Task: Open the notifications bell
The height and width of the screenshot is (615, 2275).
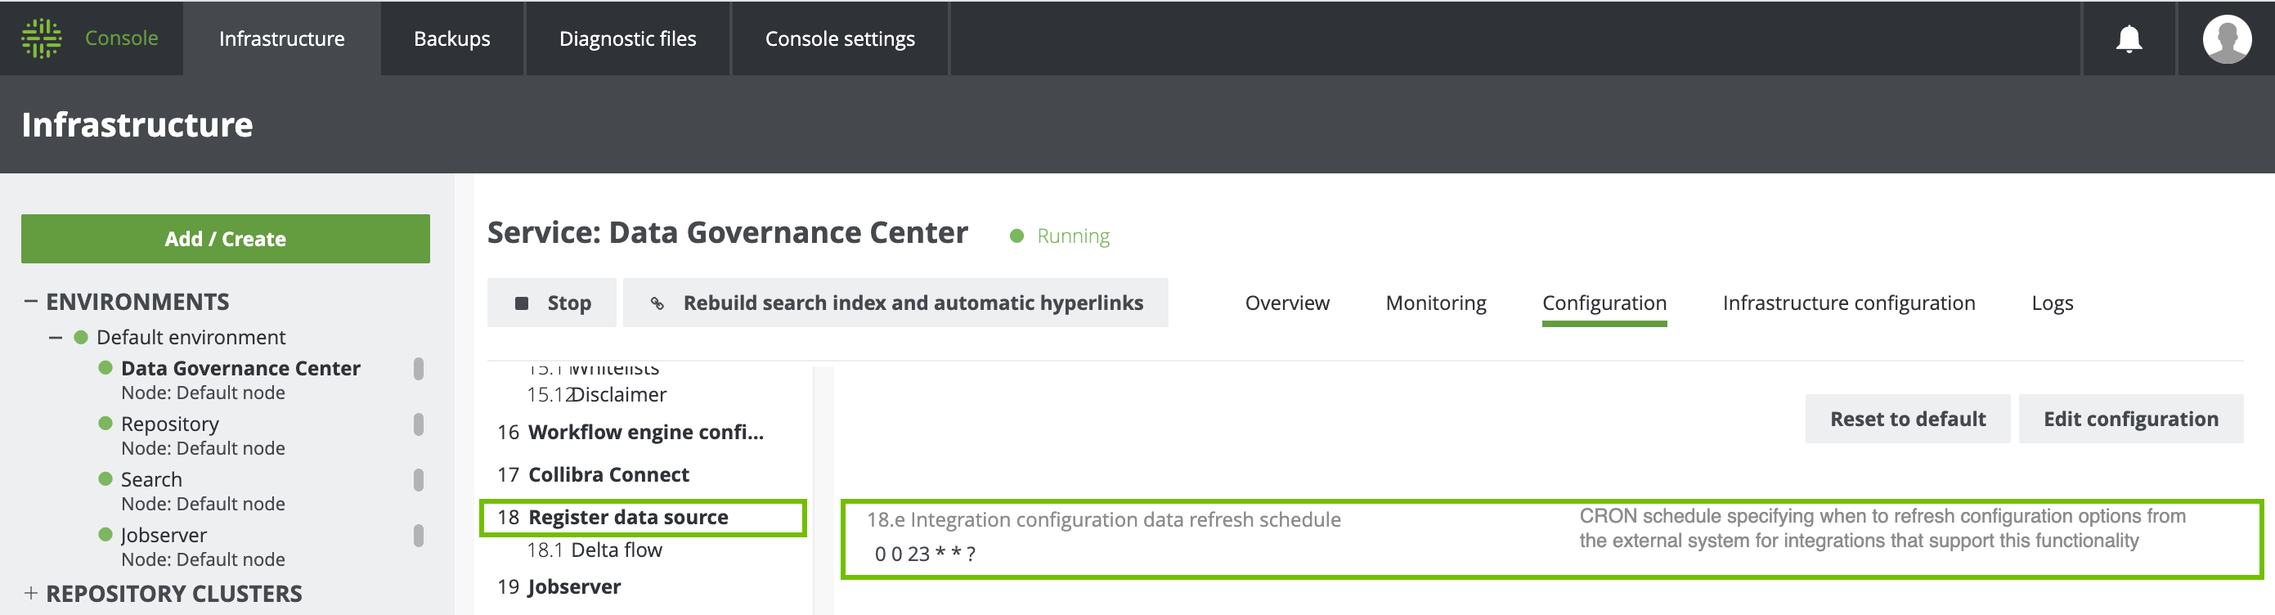Action: click(2129, 39)
